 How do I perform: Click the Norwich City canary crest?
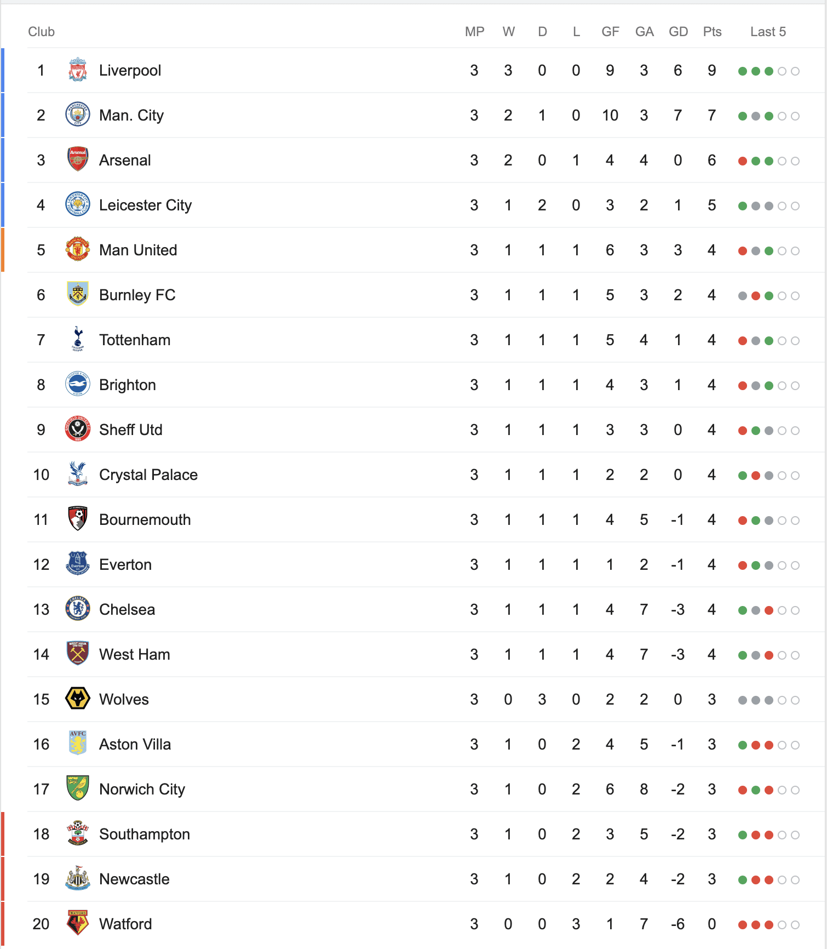(x=78, y=789)
